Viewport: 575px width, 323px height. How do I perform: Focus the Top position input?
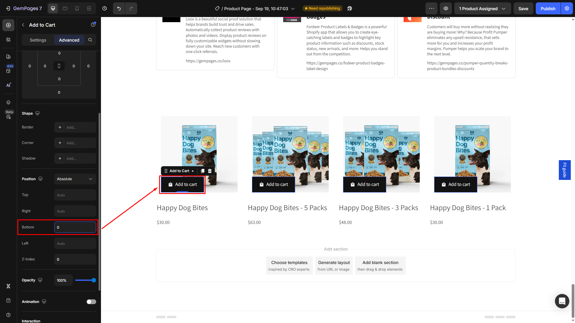point(75,195)
